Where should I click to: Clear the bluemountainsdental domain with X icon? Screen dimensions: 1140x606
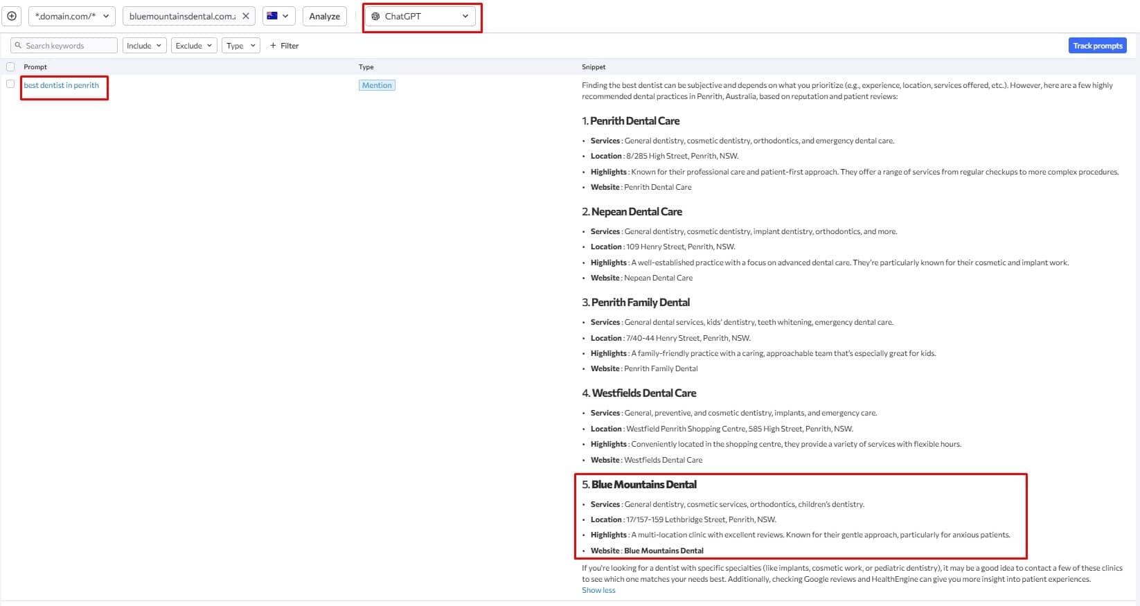246,16
